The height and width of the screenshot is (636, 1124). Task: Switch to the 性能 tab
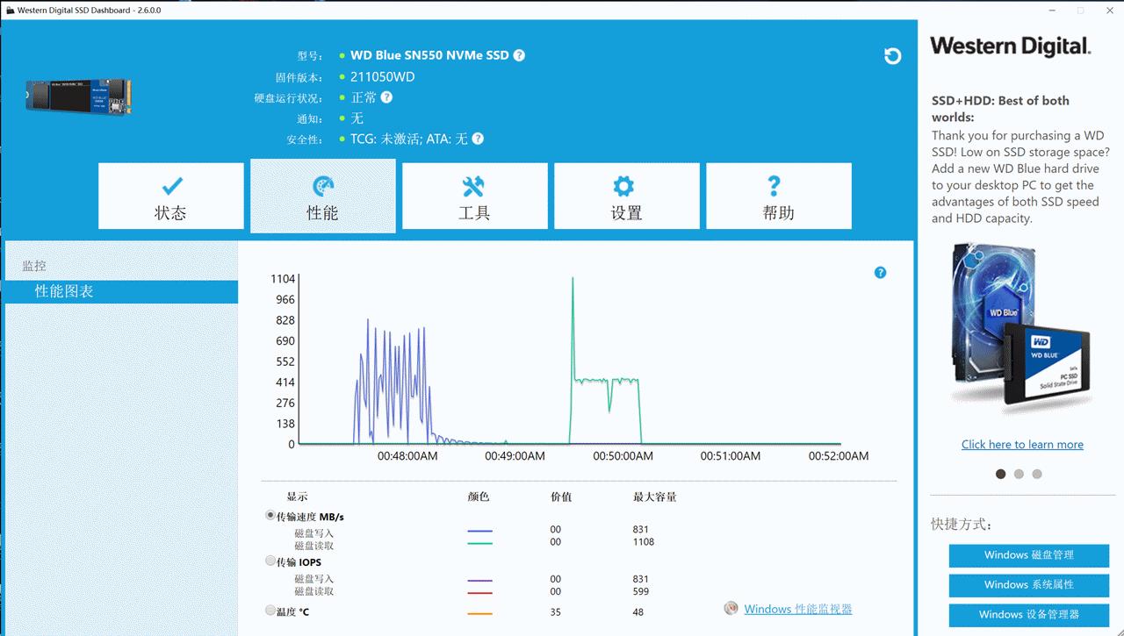(322, 196)
